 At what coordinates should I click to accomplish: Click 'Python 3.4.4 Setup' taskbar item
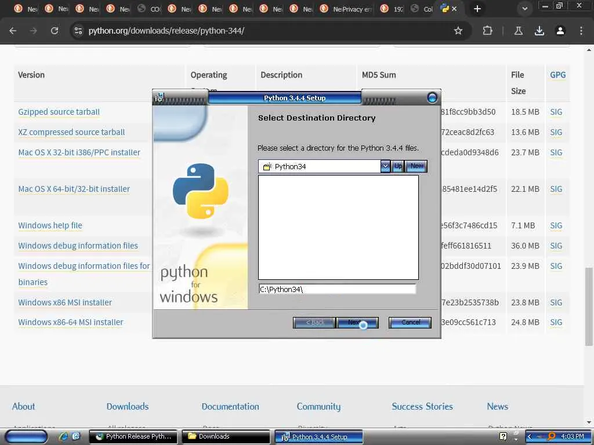[x=319, y=437]
